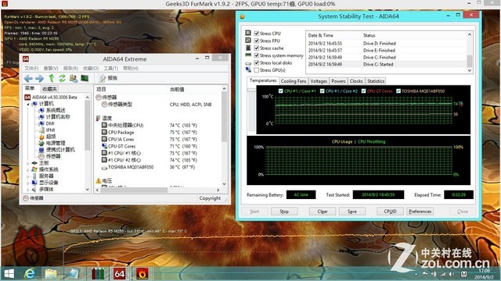
Task: Uncheck Stress system memory option
Action: (x=256, y=55)
